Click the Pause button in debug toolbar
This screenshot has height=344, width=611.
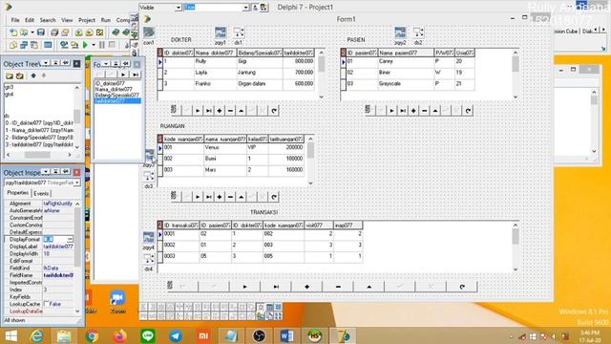[102, 45]
